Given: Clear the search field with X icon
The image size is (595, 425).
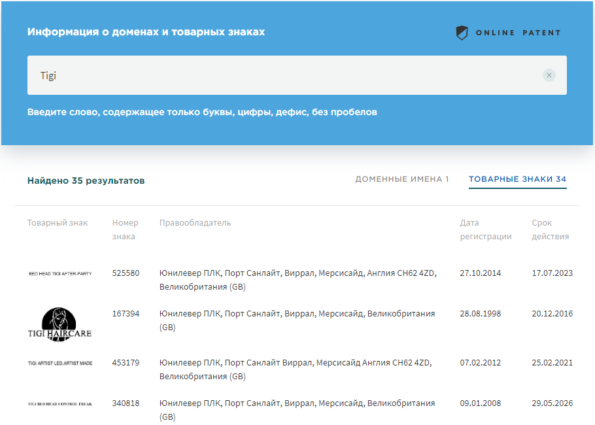Looking at the screenshot, I should [x=549, y=75].
